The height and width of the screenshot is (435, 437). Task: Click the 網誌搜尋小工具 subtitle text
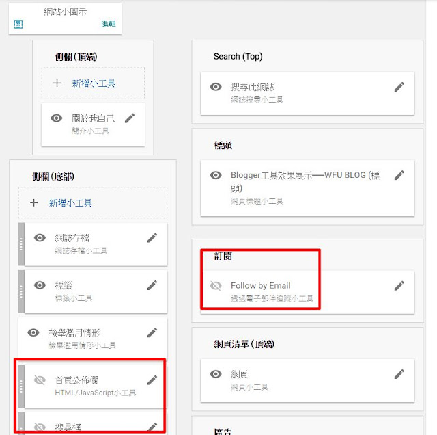257,100
